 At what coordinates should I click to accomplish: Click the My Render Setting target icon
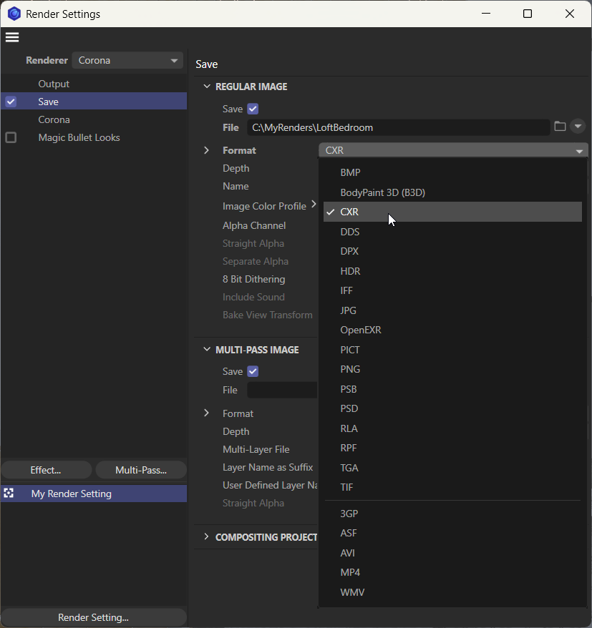point(9,494)
